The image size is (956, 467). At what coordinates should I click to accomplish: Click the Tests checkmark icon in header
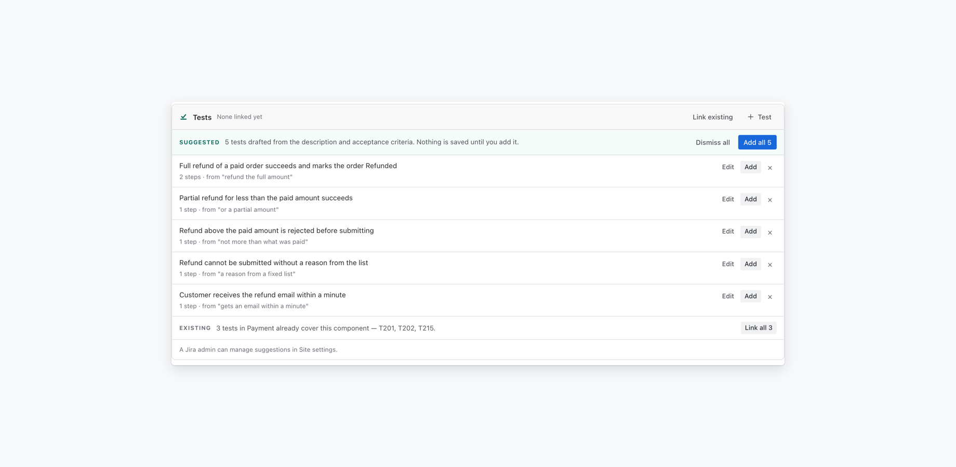pos(183,117)
